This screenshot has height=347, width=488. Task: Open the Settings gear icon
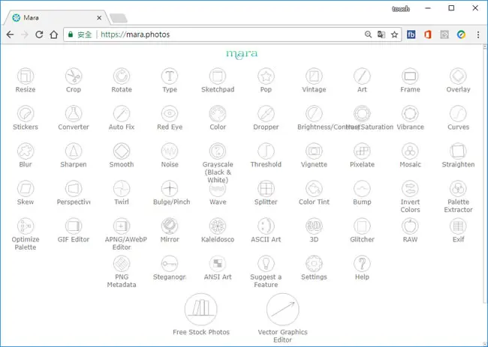click(x=314, y=264)
